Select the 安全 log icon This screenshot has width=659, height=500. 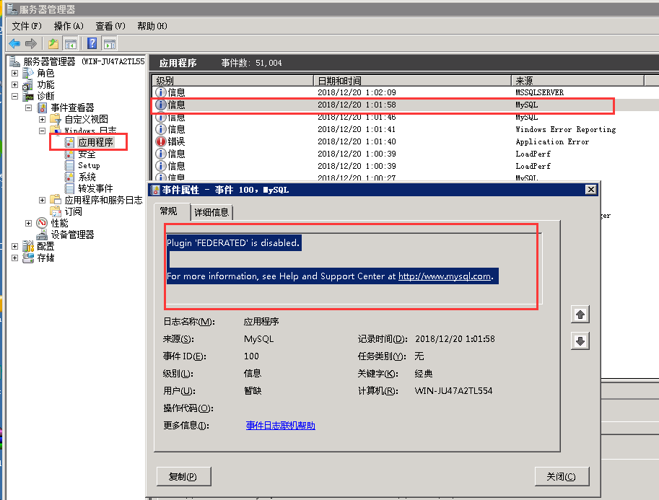pyautogui.click(x=70, y=154)
